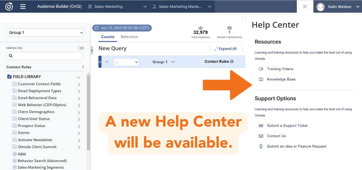Open Submit an idea or Feature Request
The height and width of the screenshot is (170, 362).
296,146
